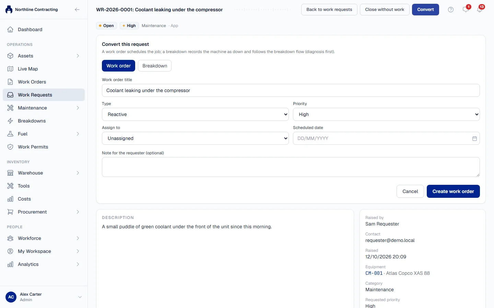Expand the Warehouse submenu chevron
This screenshot has height=308, width=494.
coord(78,173)
